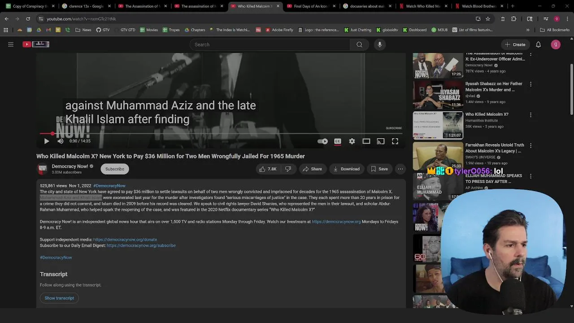
Task: Switch to Copy of Conspiracy spreadsheet tab
Action: 30,6
